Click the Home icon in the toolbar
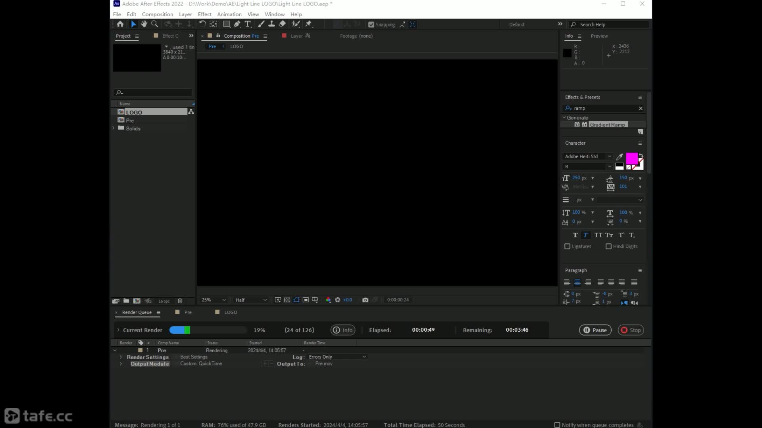This screenshot has height=428, width=762. coord(120,24)
